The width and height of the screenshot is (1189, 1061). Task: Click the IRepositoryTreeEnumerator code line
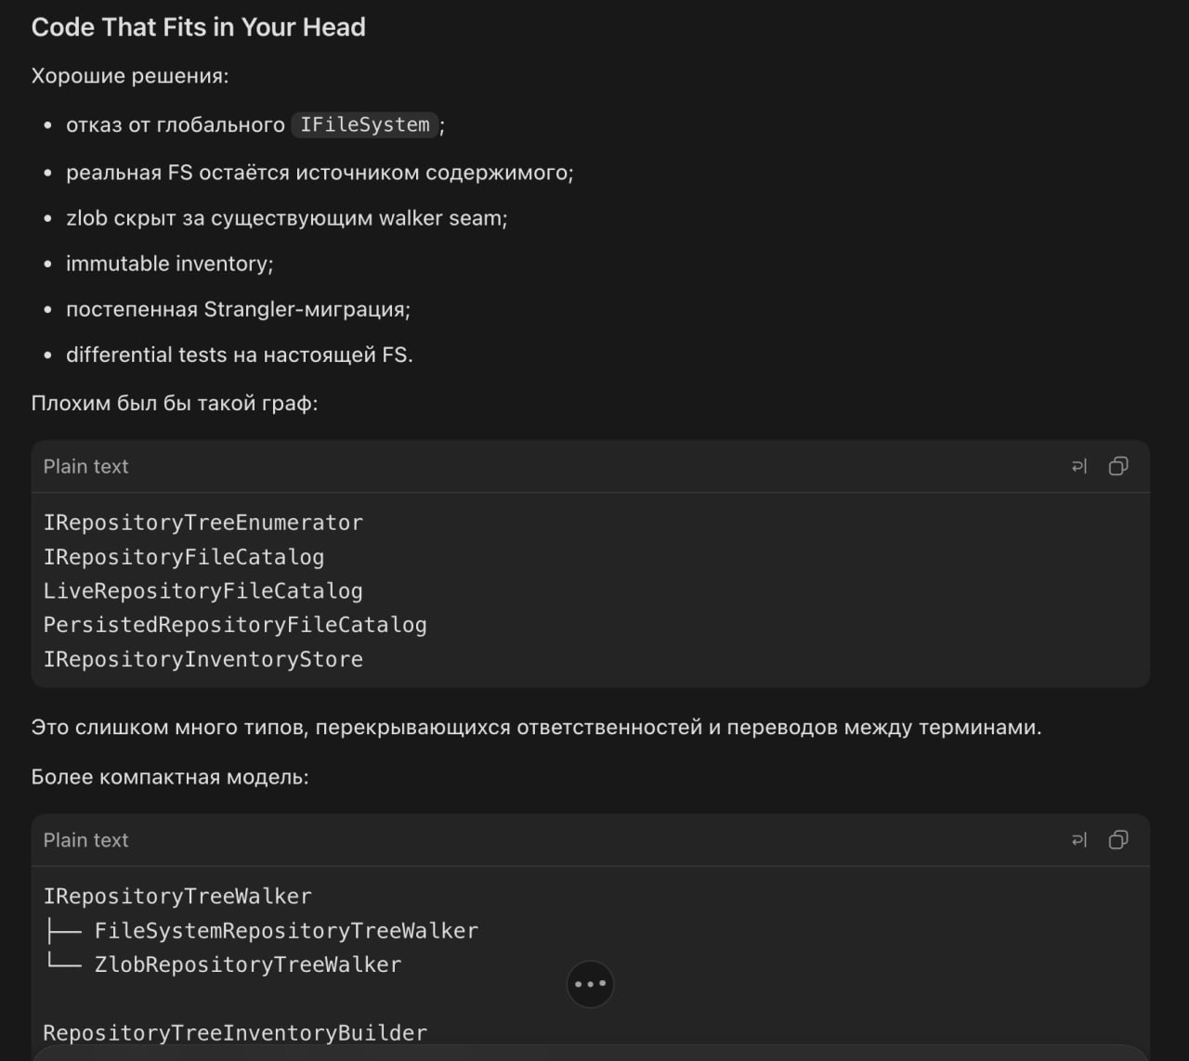pos(203,523)
